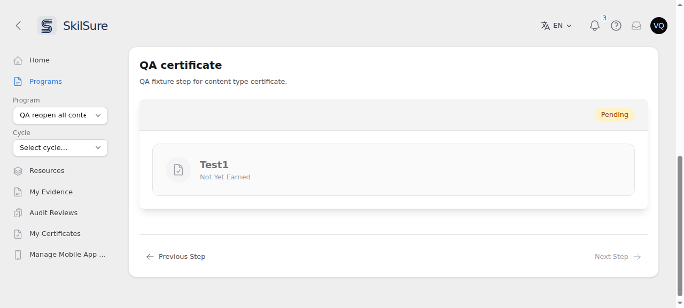Open the inbox tray icon
The image size is (684, 308).
(x=636, y=26)
